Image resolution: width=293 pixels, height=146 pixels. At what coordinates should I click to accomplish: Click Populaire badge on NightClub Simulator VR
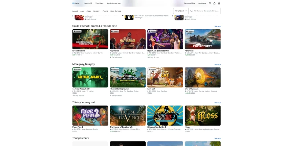152,31
